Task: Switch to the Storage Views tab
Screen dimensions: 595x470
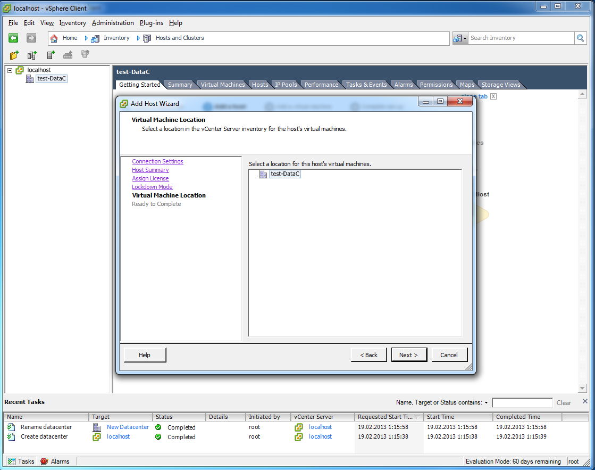Action: (x=501, y=85)
